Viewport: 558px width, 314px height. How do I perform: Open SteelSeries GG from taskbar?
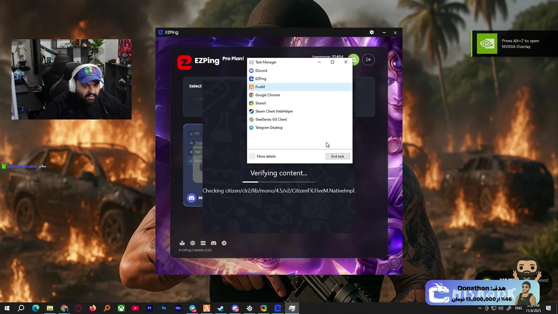click(x=249, y=308)
